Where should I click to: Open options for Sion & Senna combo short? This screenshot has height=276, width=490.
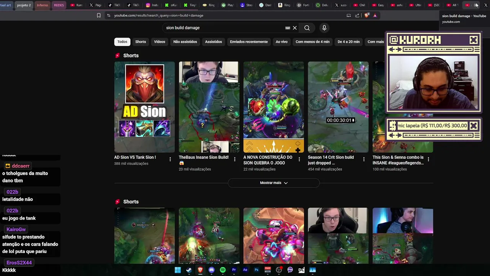coord(428,159)
